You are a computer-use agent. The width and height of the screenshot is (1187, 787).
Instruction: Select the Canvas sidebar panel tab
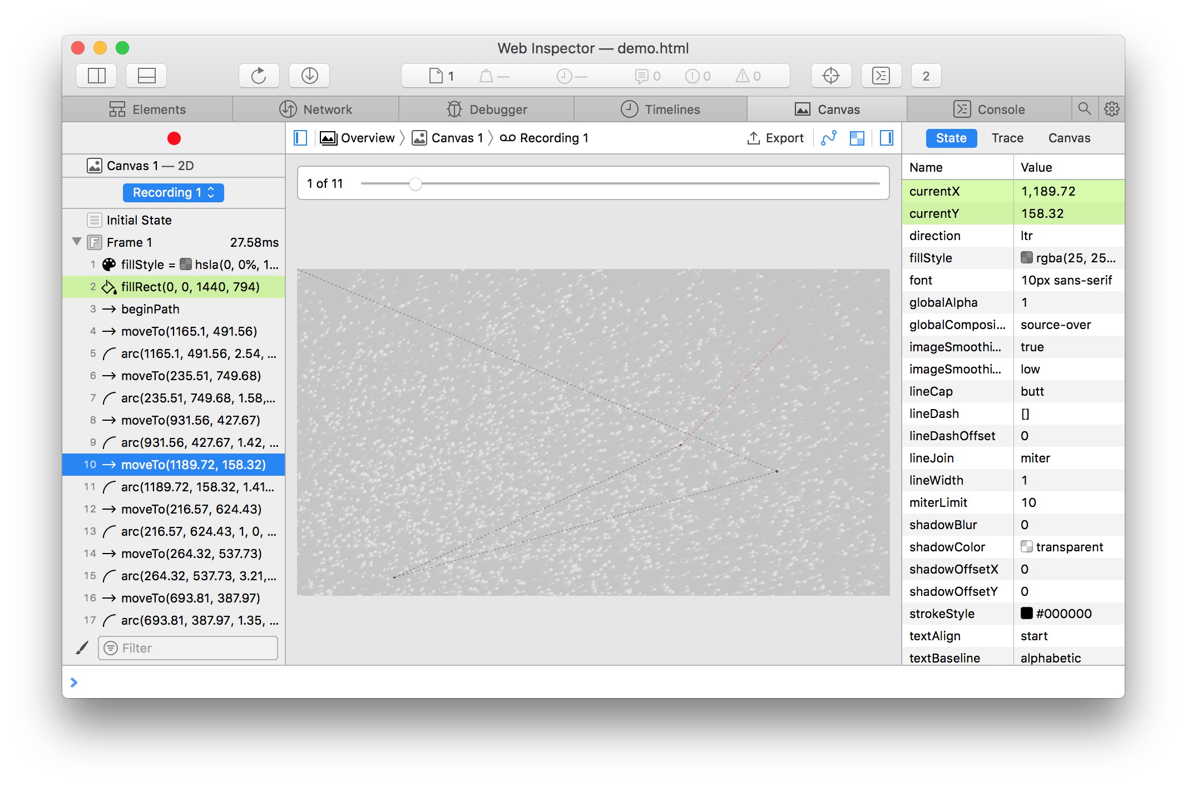(1069, 138)
